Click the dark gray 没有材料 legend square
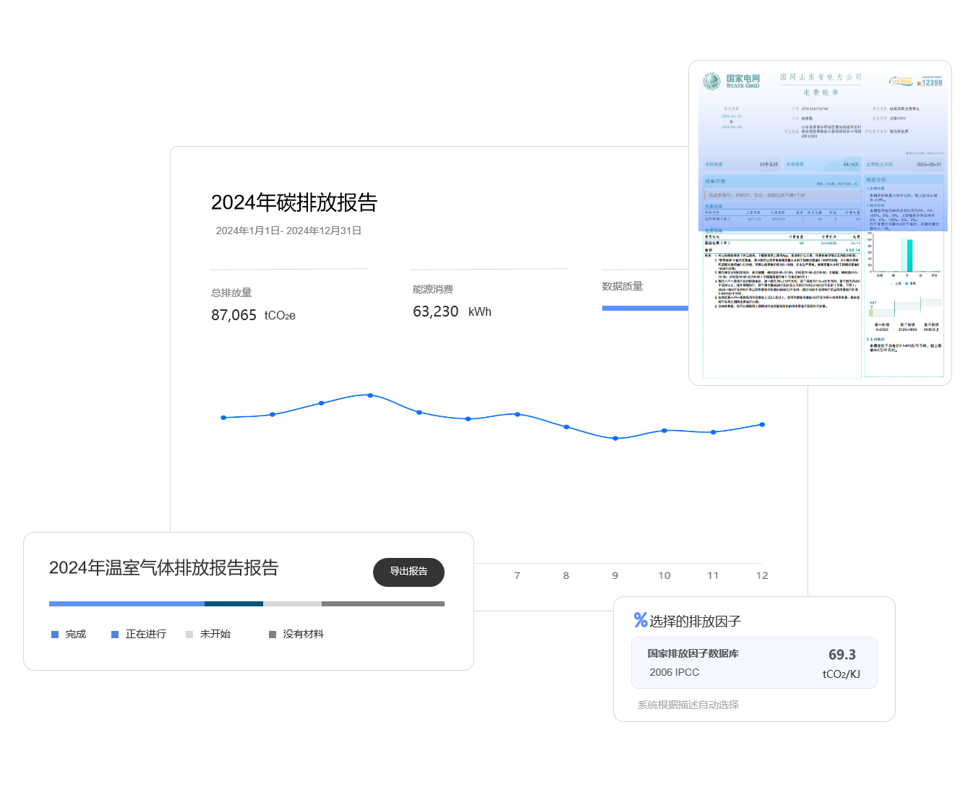Screen dimensions: 968x795 273,635
